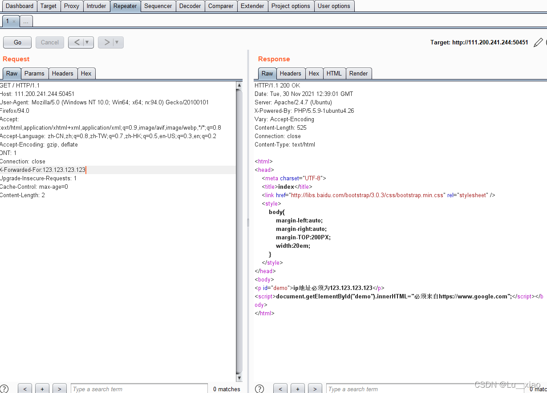Click the Cancel button
The width and height of the screenshot is (547, 393).
[x=50, y=42]
